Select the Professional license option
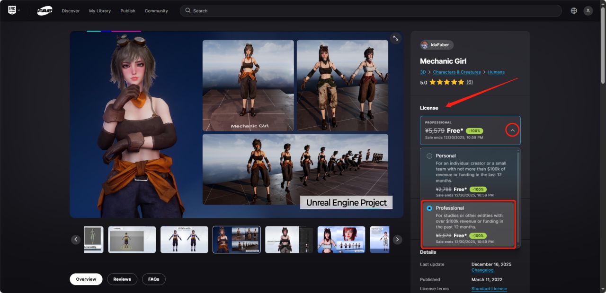 click(429, 208)
